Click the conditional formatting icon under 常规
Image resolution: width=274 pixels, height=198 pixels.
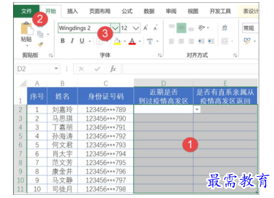247,41
